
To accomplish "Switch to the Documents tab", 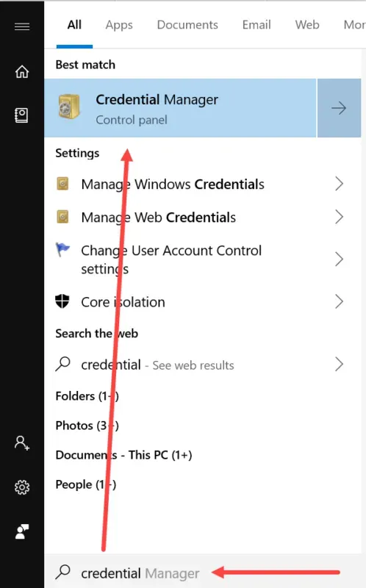I will pyautogui.click(x=187, y=25).
